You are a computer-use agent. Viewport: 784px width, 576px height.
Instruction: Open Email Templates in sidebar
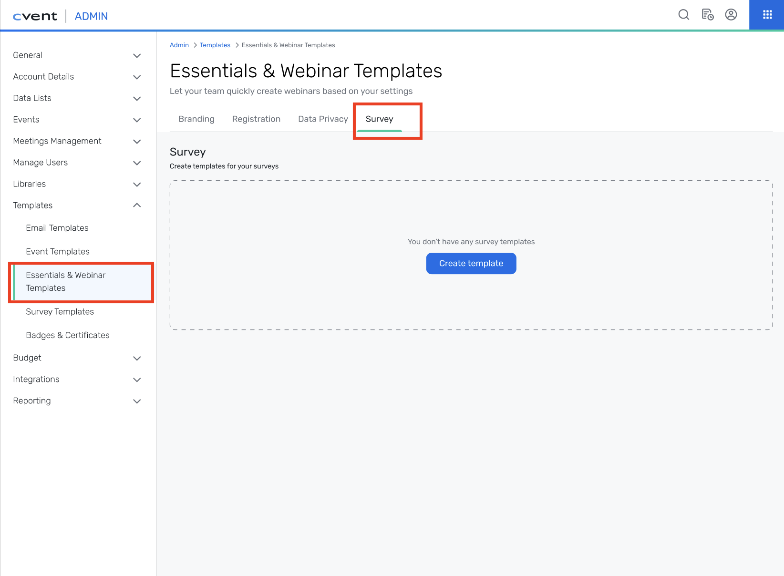pyautogui.click(x=57, y=228)
